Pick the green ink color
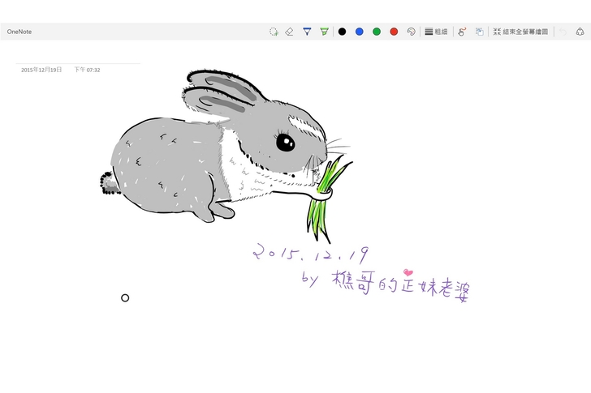 pos(377,32)
